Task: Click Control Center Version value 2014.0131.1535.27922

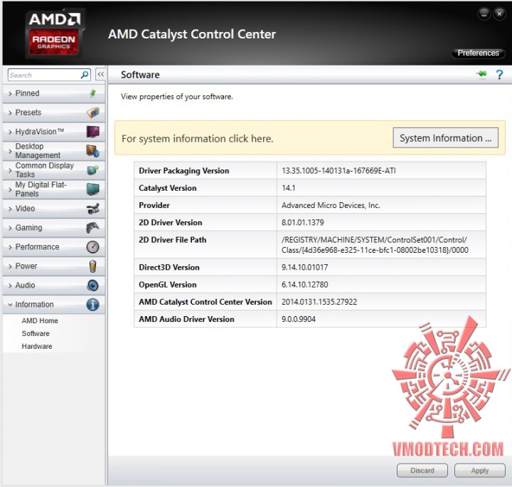Action: (319, 302)
